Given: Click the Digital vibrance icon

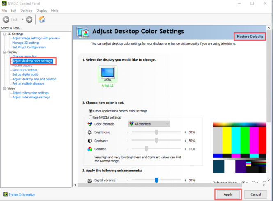Looking at the screenshot, I should click(x=90, y=180).
